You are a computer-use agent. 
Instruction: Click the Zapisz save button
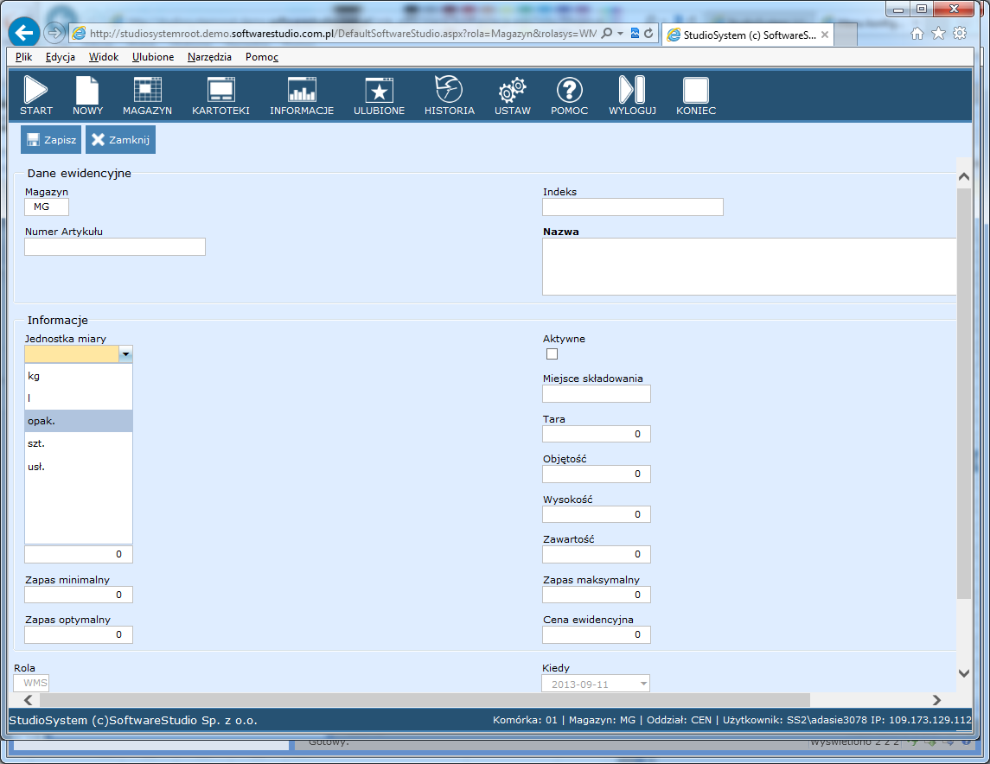pos(51,139)
